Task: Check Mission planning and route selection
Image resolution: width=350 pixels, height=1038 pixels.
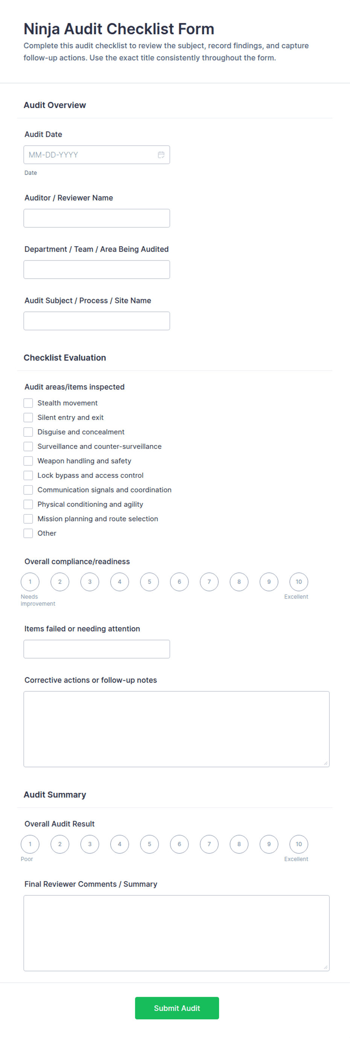Action: point(28,518)
